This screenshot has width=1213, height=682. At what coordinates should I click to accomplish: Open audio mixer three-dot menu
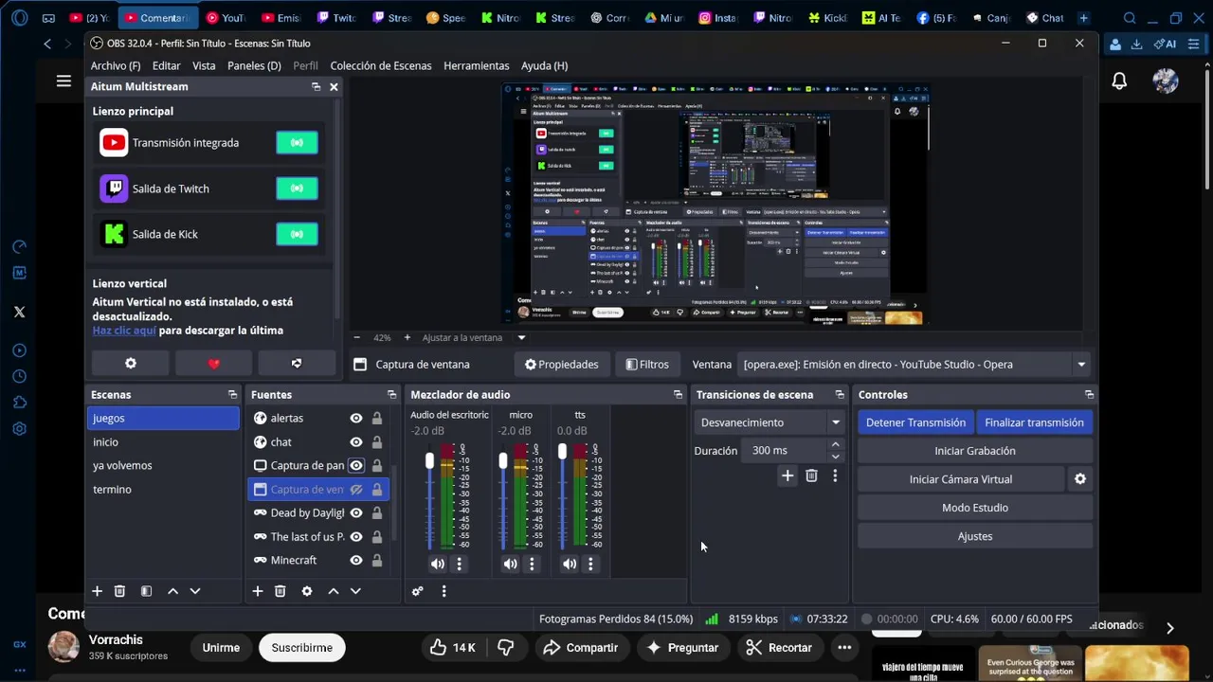pos(444,591)
